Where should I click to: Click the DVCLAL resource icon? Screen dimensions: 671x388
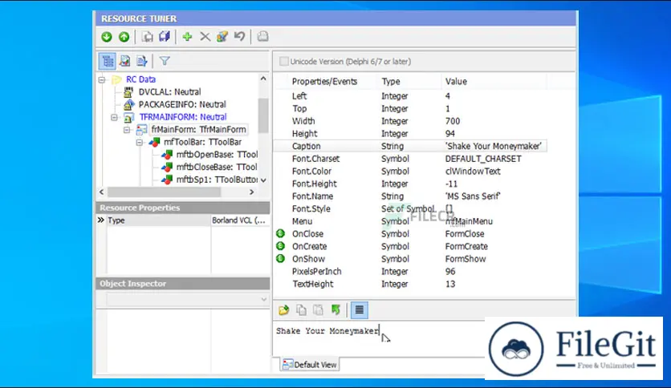[128, 92]
